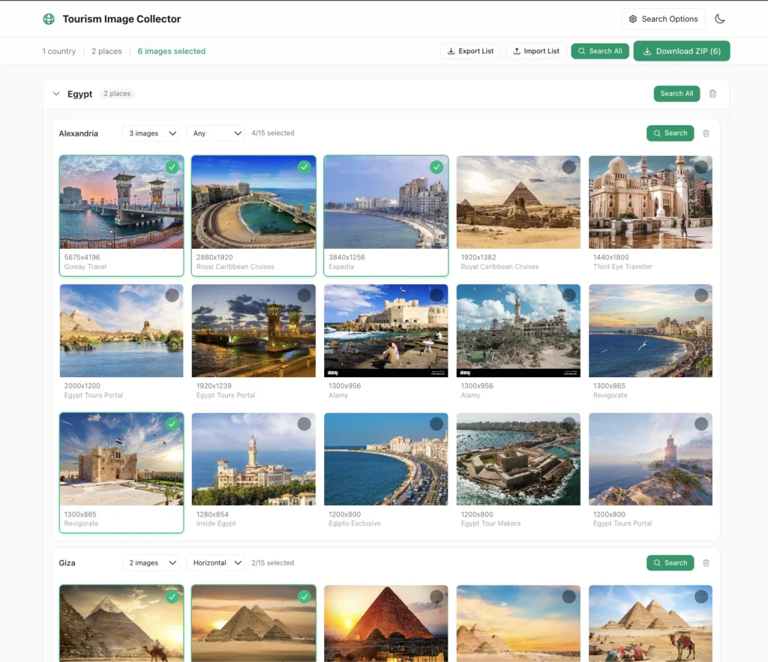
Task: Click the globe logo icon
Action: tap(49, 19)
